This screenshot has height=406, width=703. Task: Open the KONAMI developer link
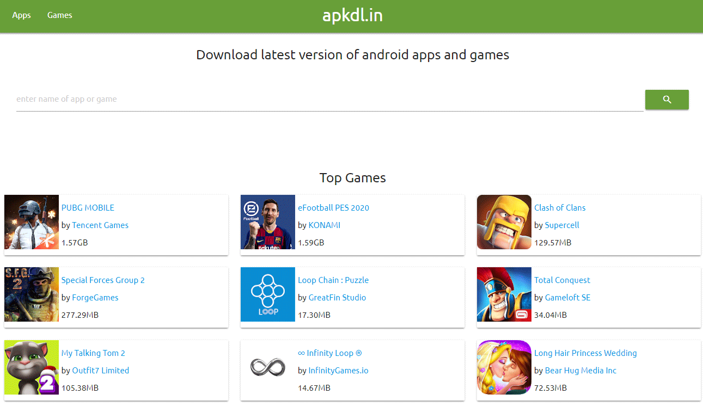pyautogui.click(x=324, y=225)
